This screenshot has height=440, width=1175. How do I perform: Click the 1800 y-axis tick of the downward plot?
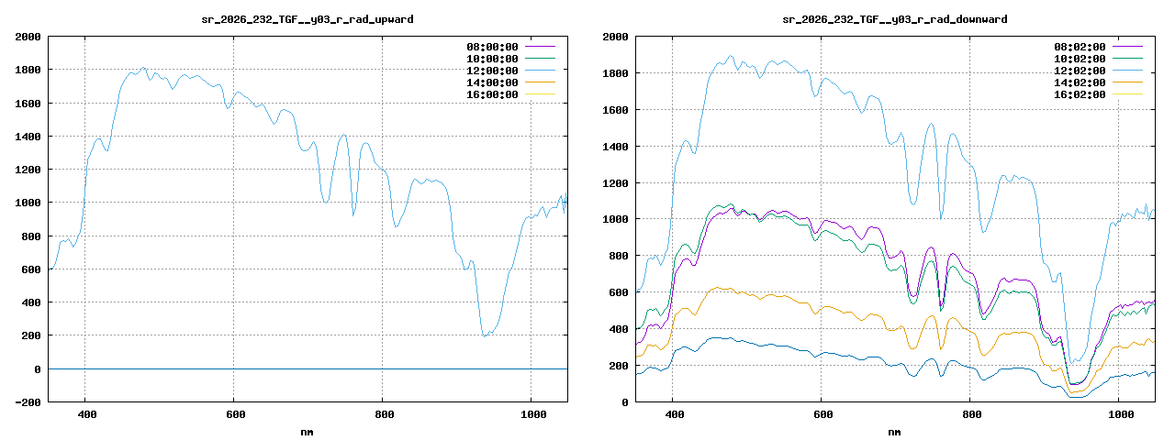[615, 73]
